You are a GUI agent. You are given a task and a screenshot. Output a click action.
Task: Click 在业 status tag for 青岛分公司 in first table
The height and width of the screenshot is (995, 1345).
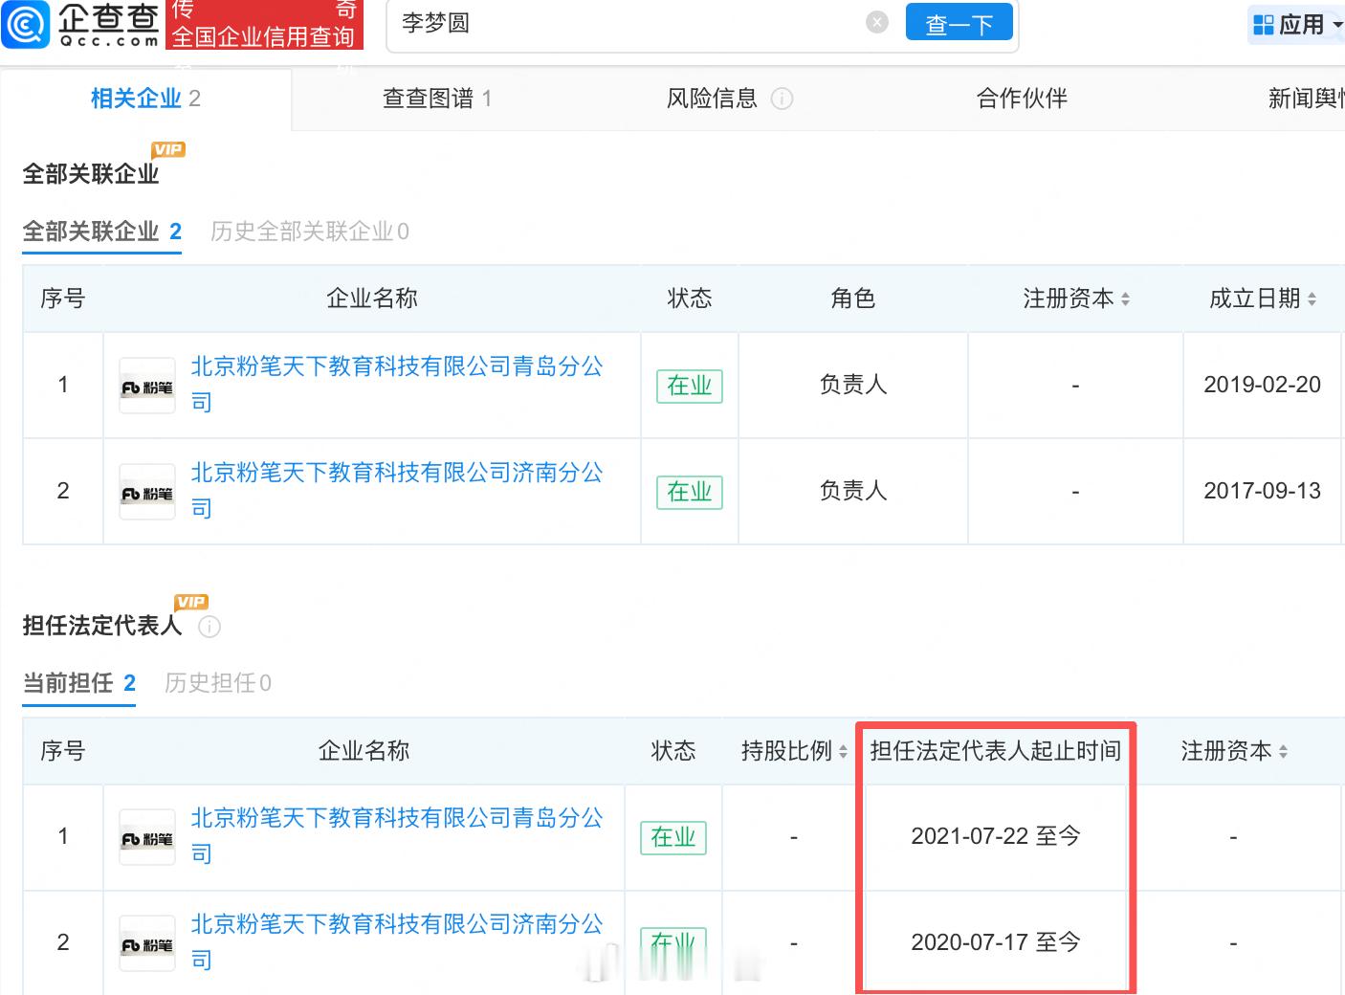pyautogui.click(x=690, y=386)
